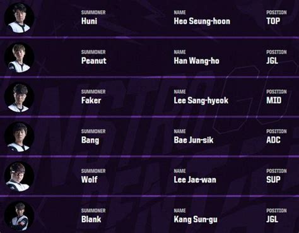Click the name Kang Sun-gu
Screen dimensions: 299x233
pos(196,220)
